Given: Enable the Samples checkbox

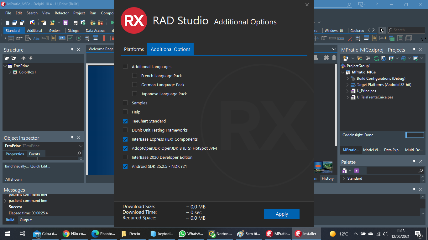Looking at the screenshot, I should click(x=125, y=103).
